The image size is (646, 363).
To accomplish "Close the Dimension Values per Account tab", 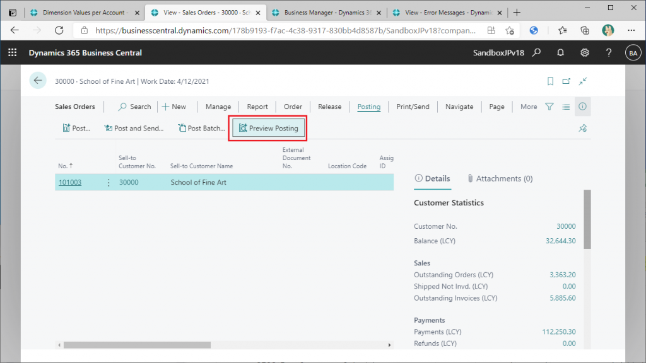I will tap(137, 13).
